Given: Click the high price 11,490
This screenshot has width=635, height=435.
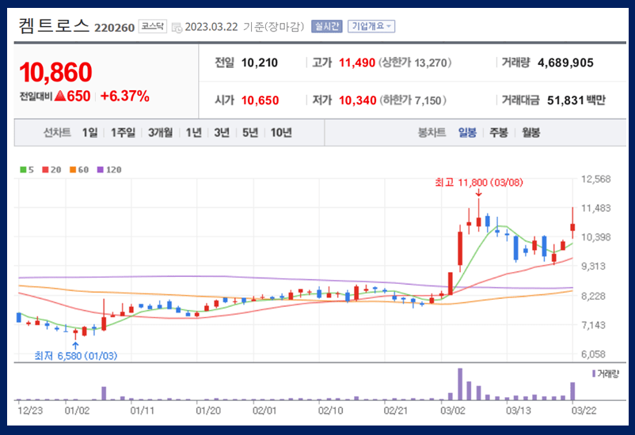Looking at the screenshot, I should click(x=357, y=62).
